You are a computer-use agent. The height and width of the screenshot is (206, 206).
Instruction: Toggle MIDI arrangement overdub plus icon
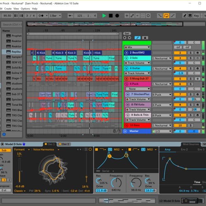[127, 16]
